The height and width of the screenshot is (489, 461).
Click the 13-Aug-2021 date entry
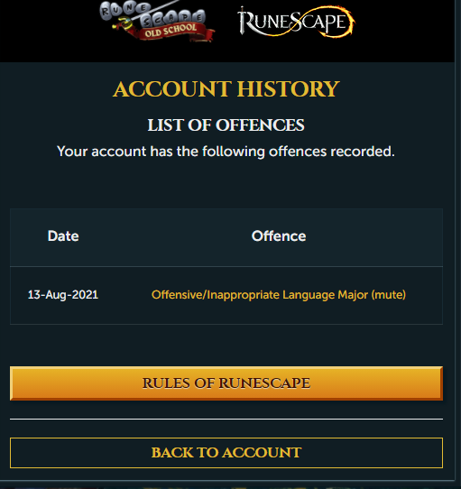(x=63, y=295)
